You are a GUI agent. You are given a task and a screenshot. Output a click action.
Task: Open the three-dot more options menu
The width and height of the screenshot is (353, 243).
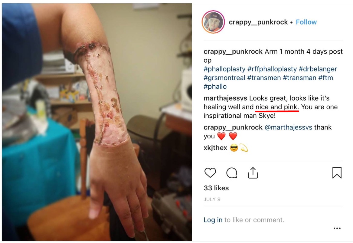pyautogui.click(x=337, y=228)
